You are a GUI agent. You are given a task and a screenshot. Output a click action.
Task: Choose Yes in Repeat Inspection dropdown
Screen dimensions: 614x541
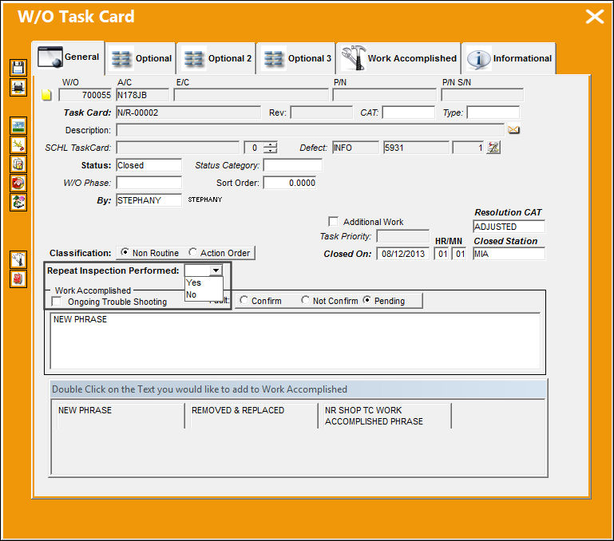point(204,282)
